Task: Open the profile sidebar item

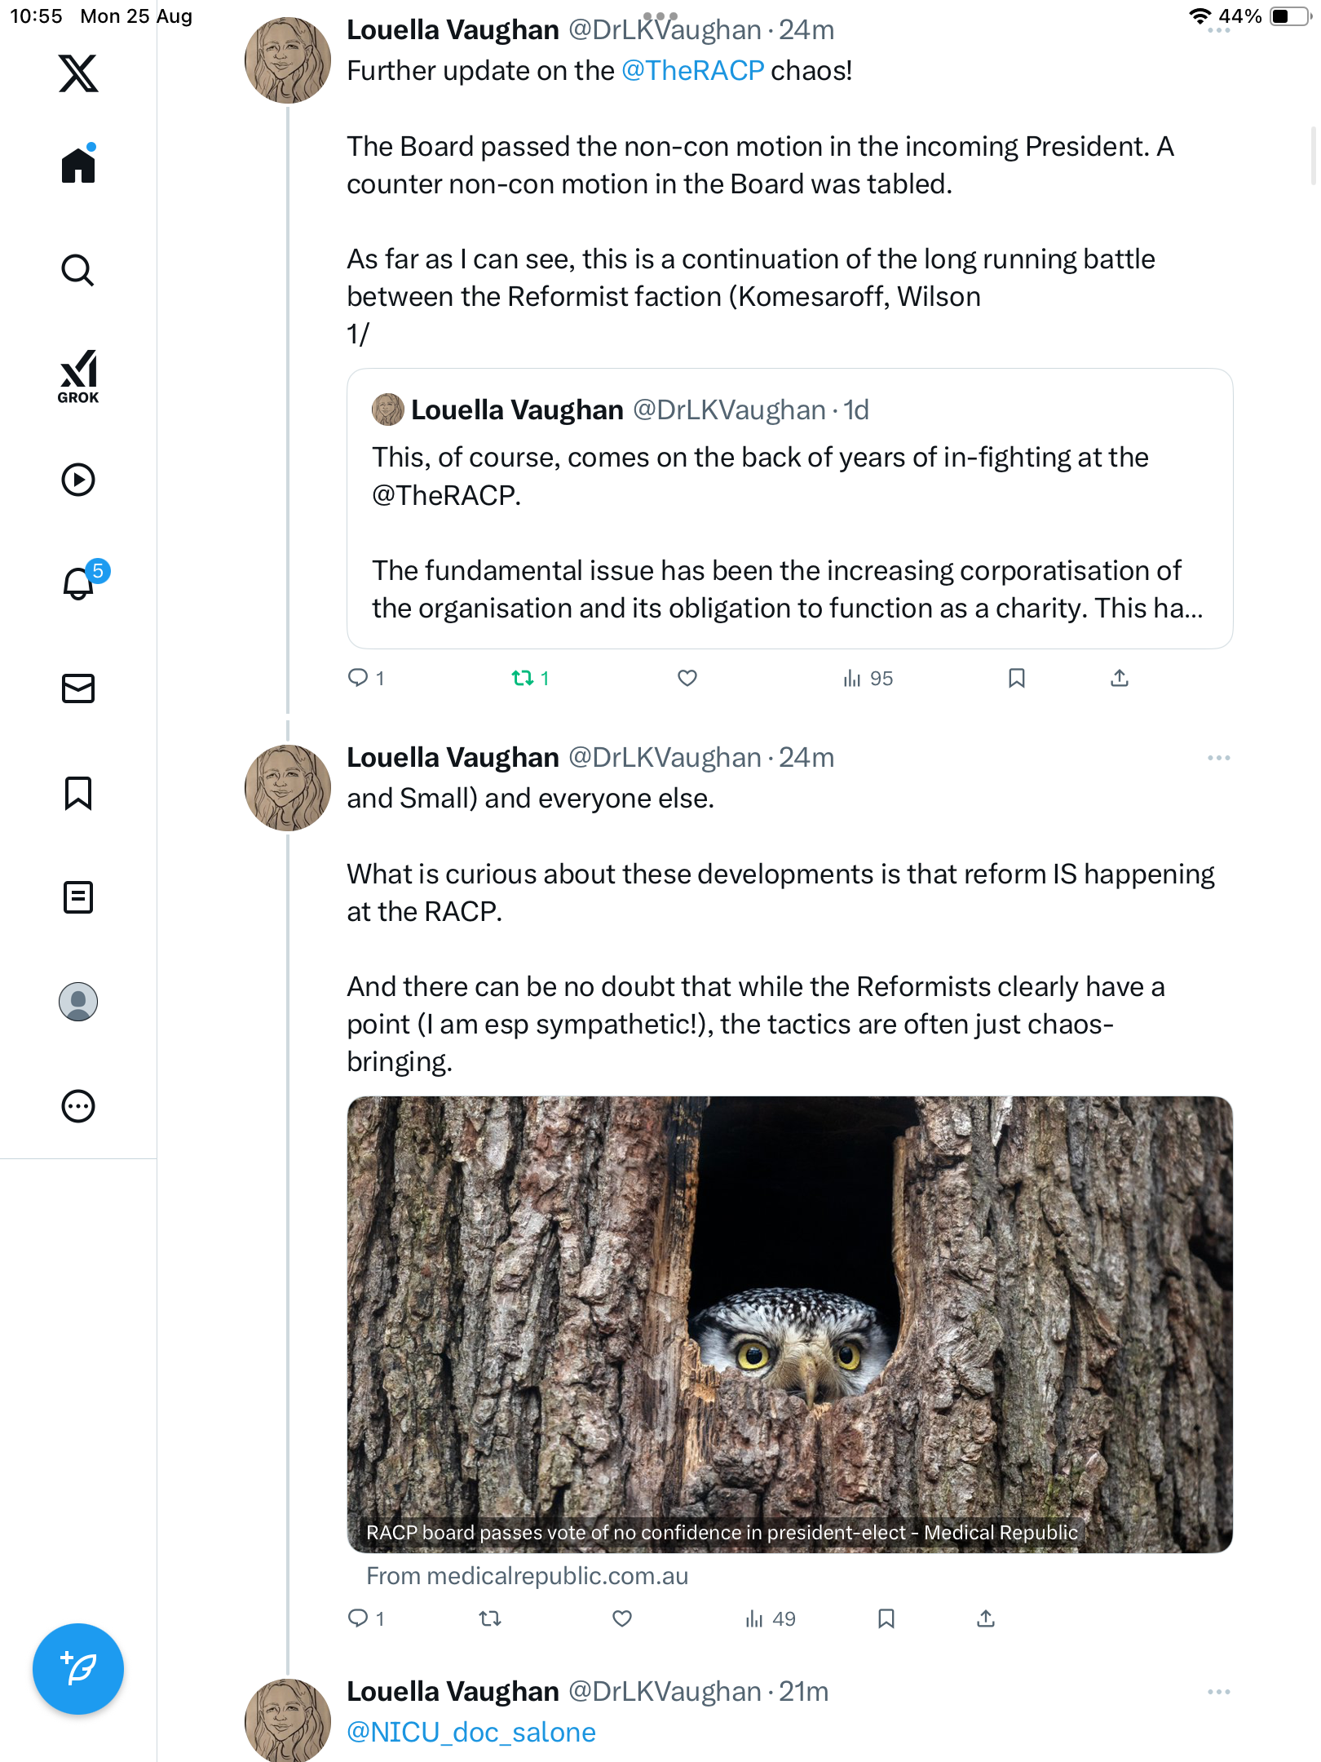Action: (x=78, y=1002)
